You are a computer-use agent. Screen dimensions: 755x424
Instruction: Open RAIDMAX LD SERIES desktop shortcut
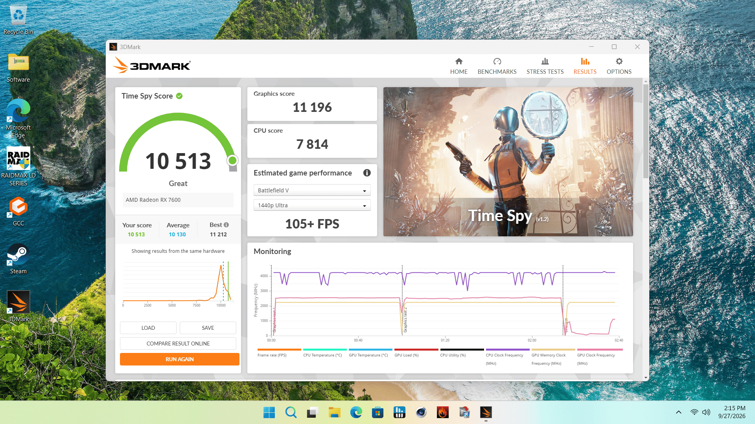18,166
